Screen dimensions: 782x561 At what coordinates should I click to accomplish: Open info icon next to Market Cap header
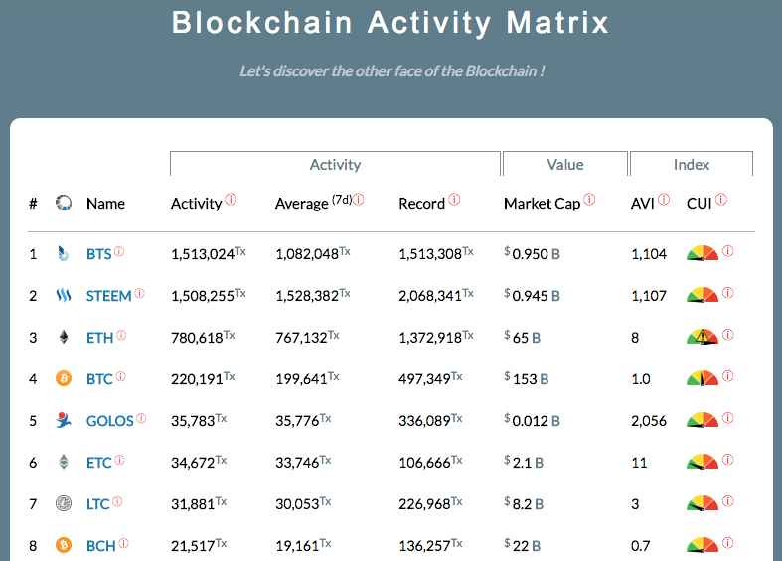[x=589, y=200]
